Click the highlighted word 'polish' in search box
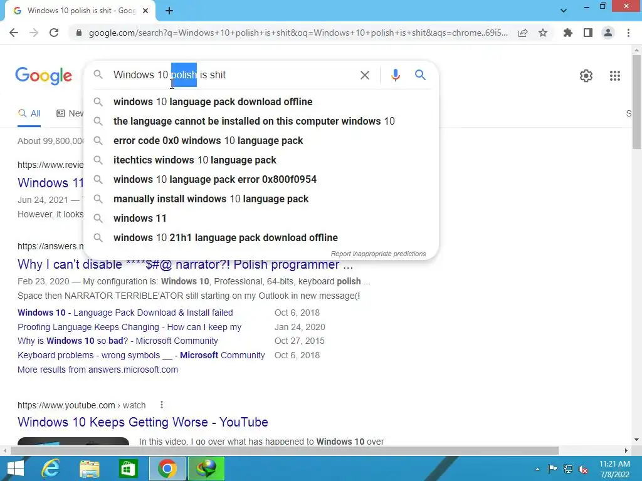 [184, 75]
